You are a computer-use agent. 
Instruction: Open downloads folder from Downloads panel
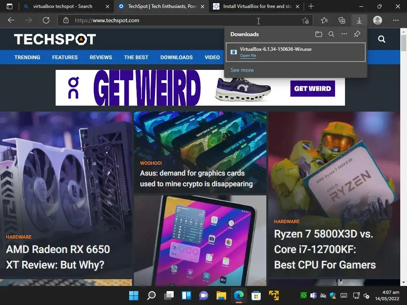click(319, 34)
